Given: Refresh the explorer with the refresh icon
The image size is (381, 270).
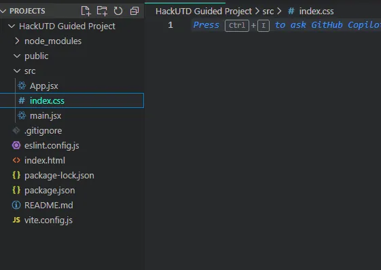Looking at the screenshot, I should [118, 11].
